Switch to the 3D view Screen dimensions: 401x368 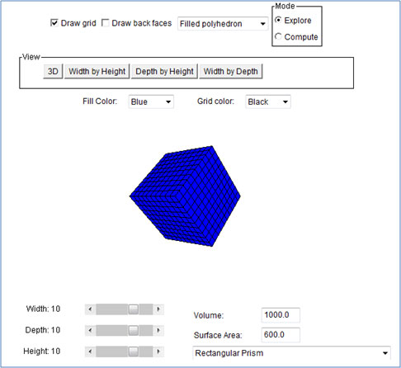pos(53,72)
